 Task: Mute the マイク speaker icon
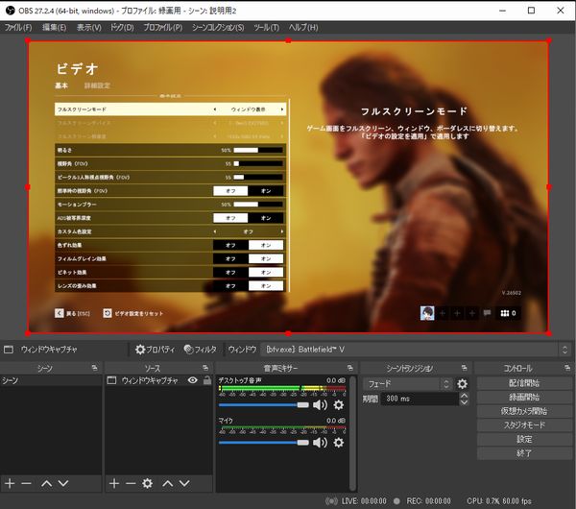(320, 443)
